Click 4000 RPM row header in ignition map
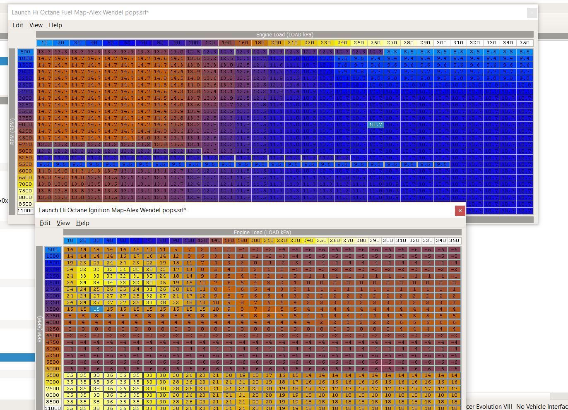This screenshot has width=568, height=410. 53,322
